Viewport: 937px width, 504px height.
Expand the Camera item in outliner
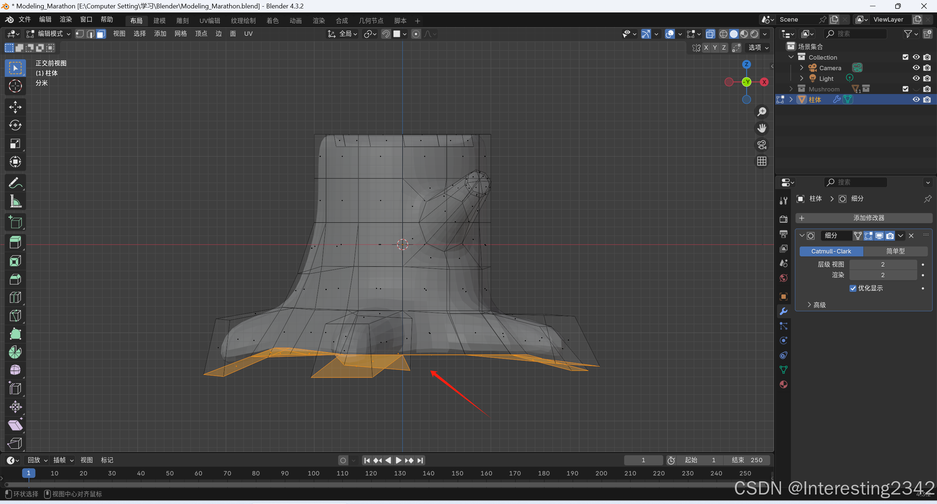802,68
